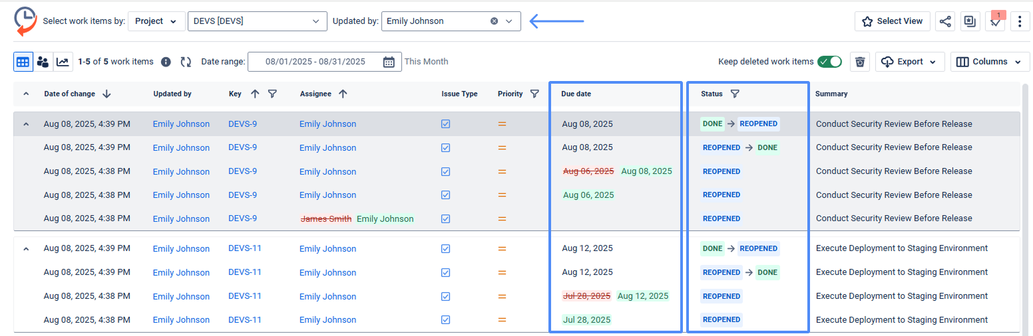
Task: Open the DEVS [DEVS] project dropdown
Action: [258, 21]
